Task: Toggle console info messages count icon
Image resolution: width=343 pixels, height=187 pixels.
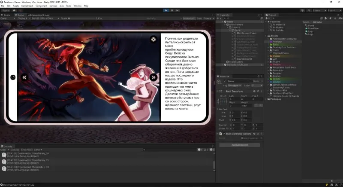Action: point(200,150)
